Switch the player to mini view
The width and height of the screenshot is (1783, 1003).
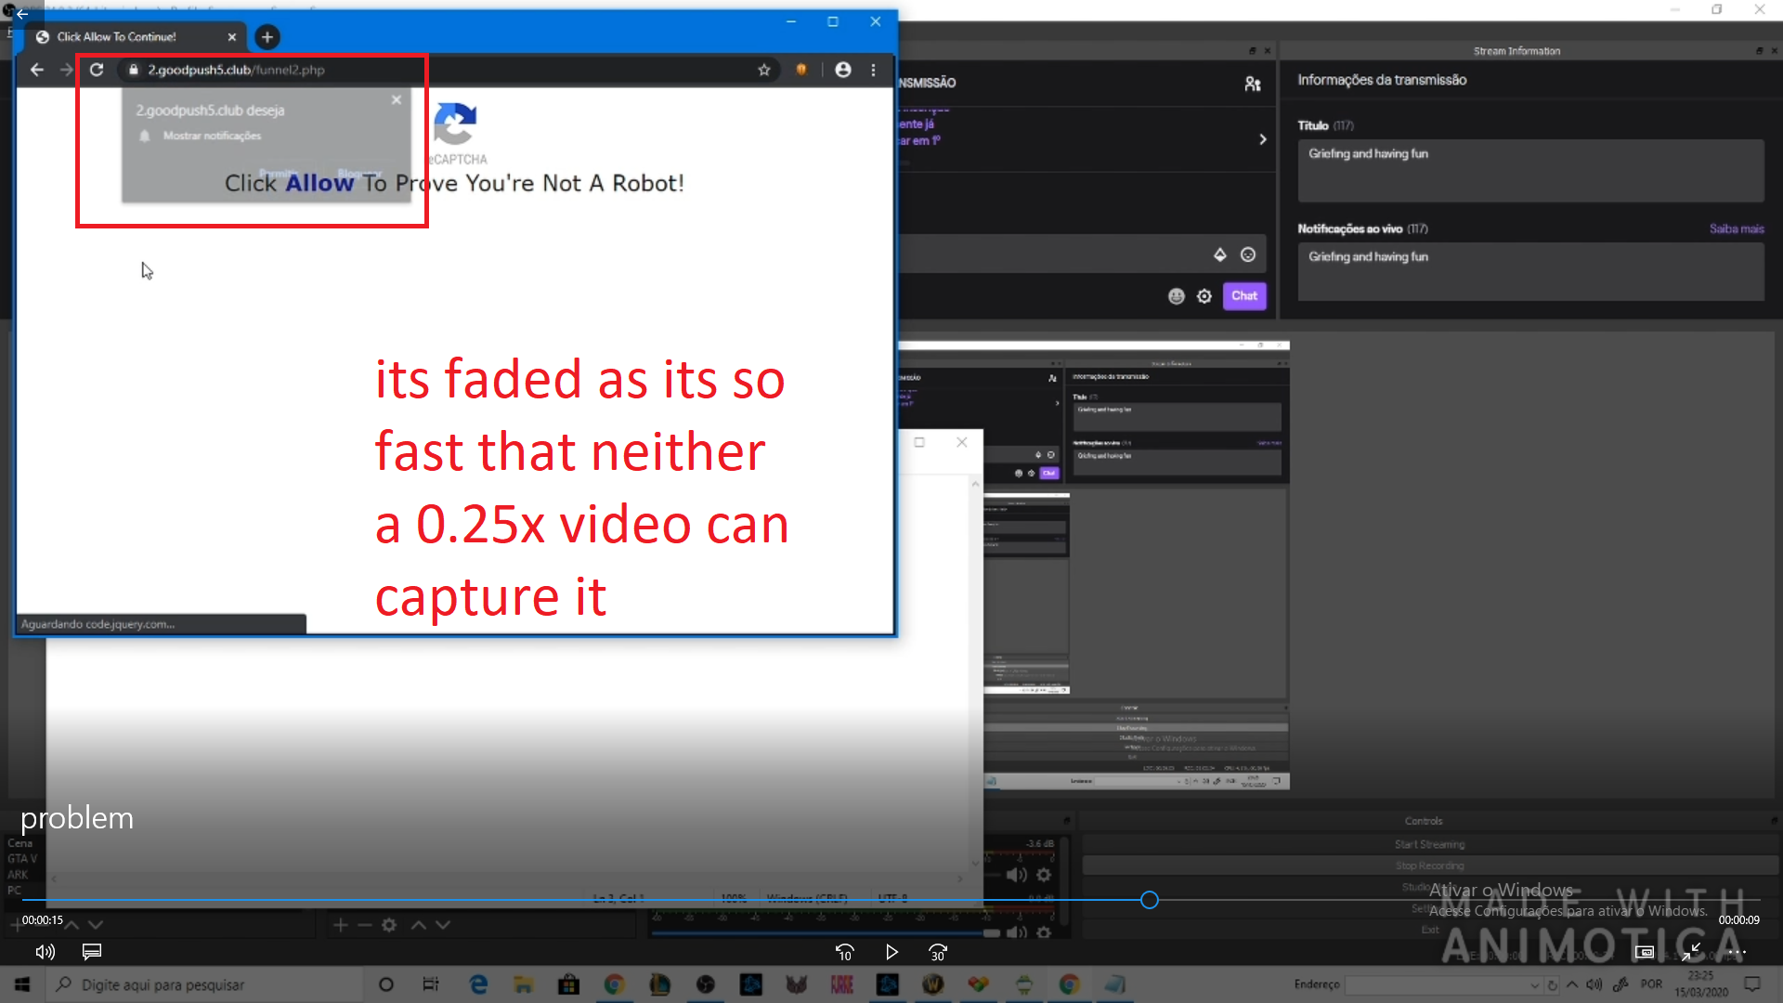(x=1645, y=952)
